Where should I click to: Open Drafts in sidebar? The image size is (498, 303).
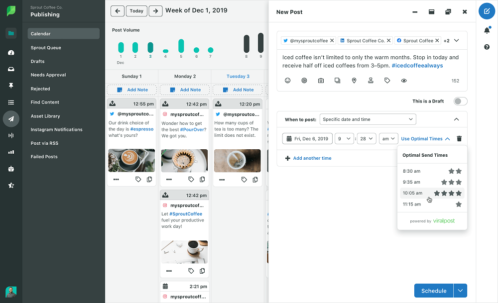click(37, 61)
